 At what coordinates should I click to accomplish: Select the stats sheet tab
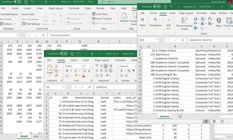[x=36, y=136]
